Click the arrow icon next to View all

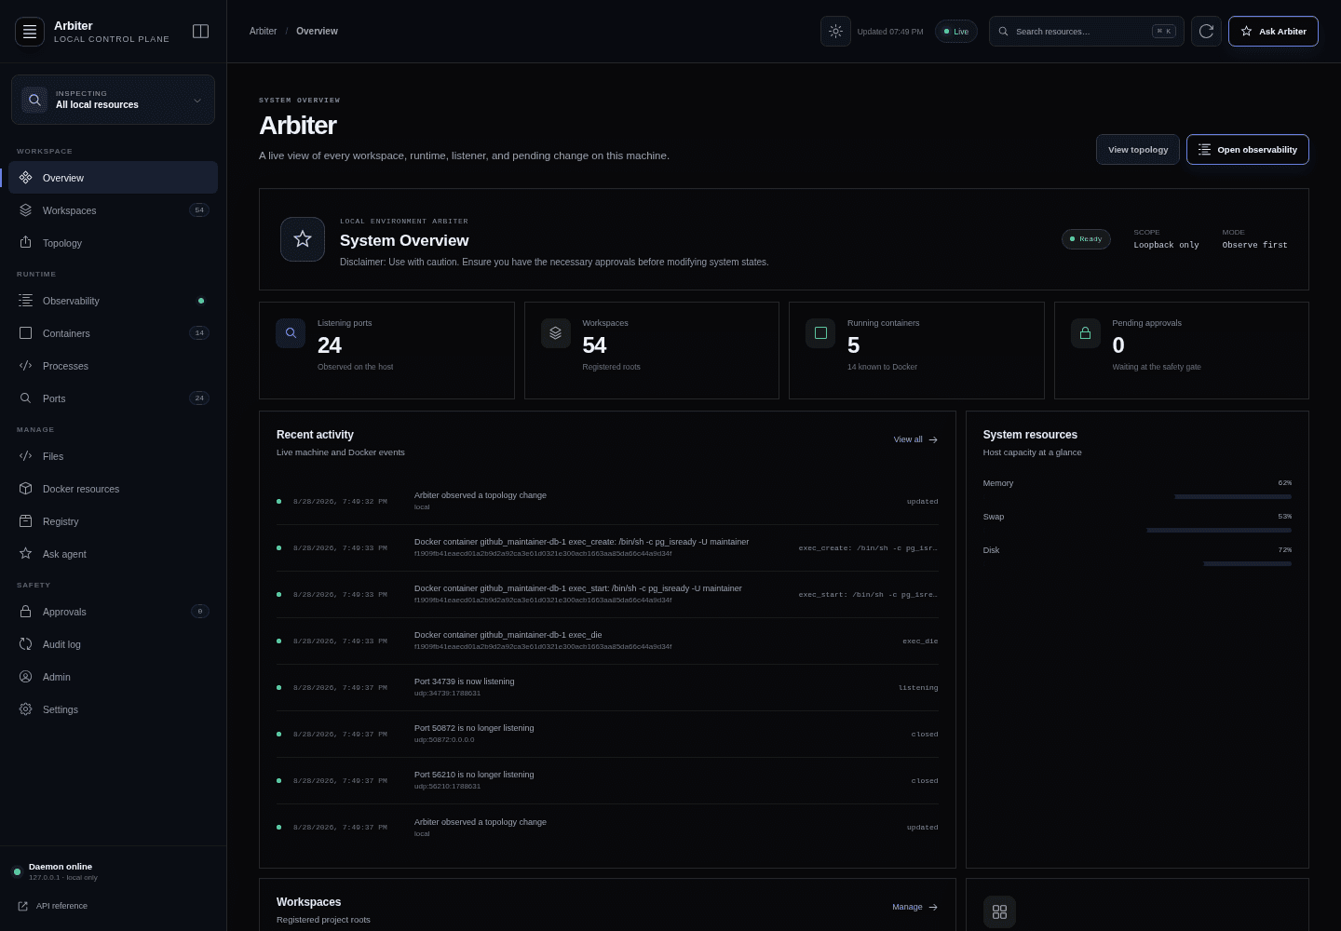click(x=933, y=439)
